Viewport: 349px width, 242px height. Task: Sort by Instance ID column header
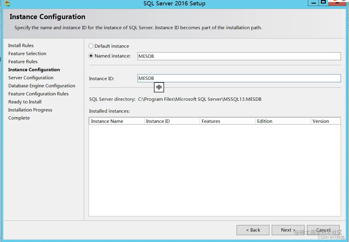(172, 121)
